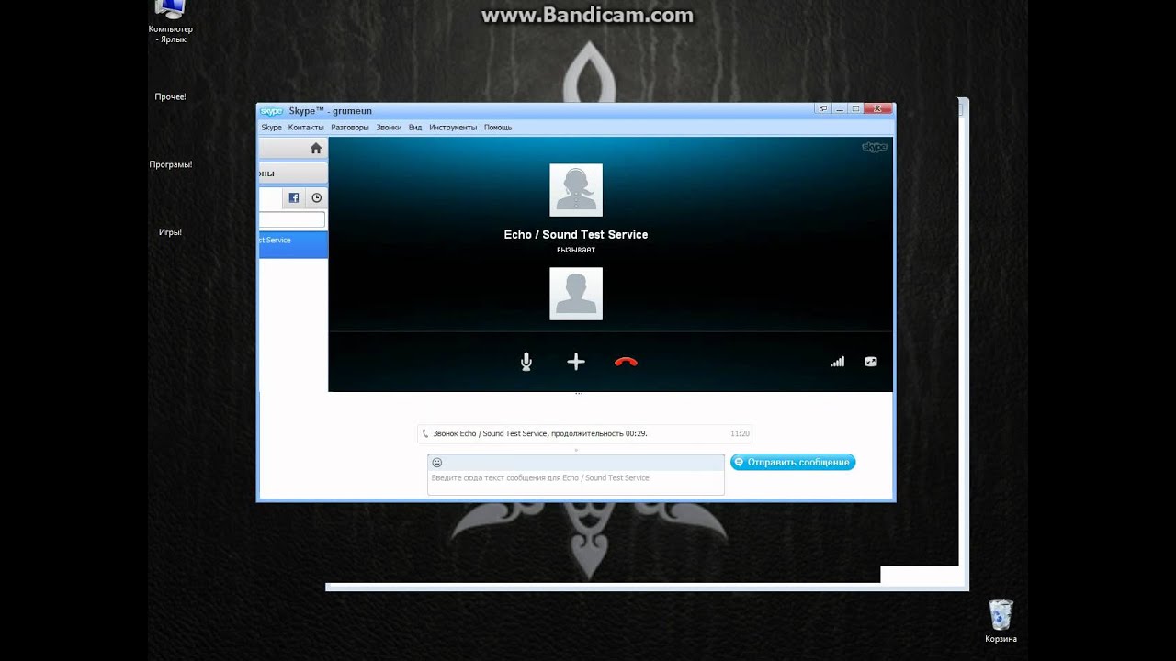Image resolution: width=1176 pixels, height=661 pixels.
Task: Click the partially hidden contacts header button
Action: tap(293, 174)
